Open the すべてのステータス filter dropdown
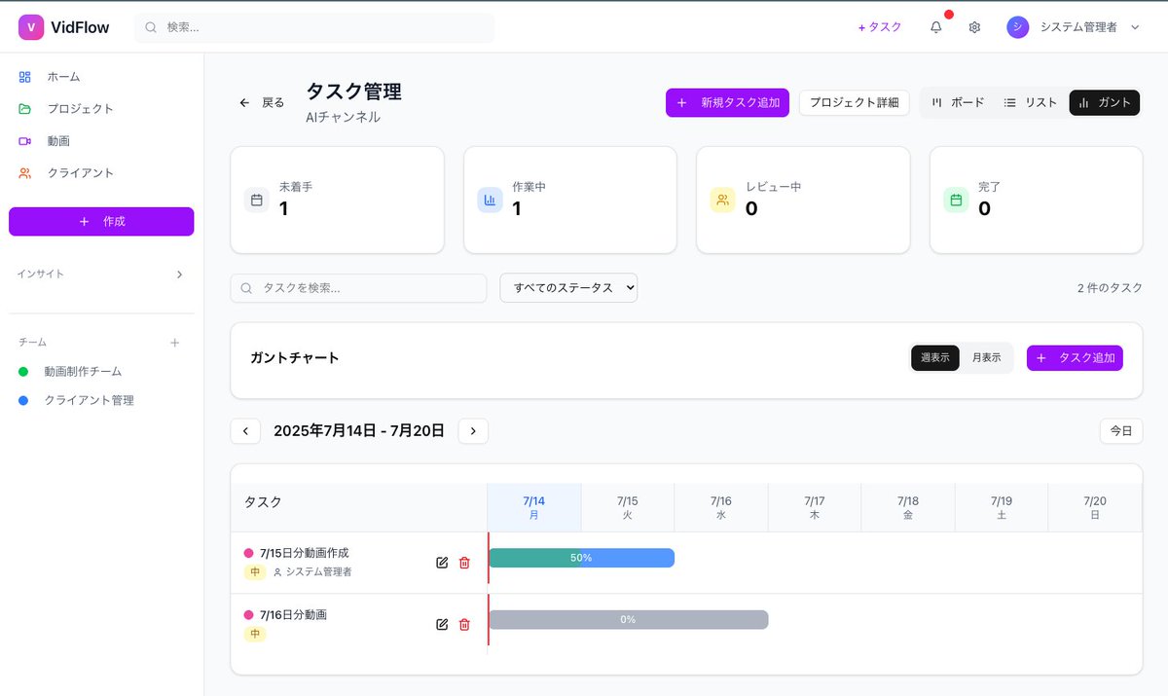Screen dimensions: 1168x696 pos(568,288)
